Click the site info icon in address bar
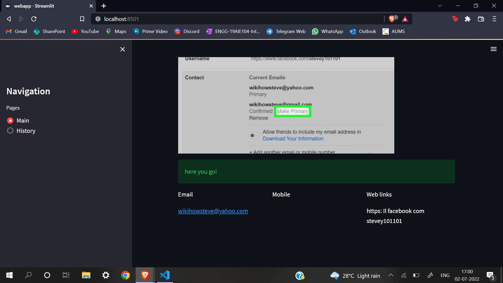 (98, 19)
